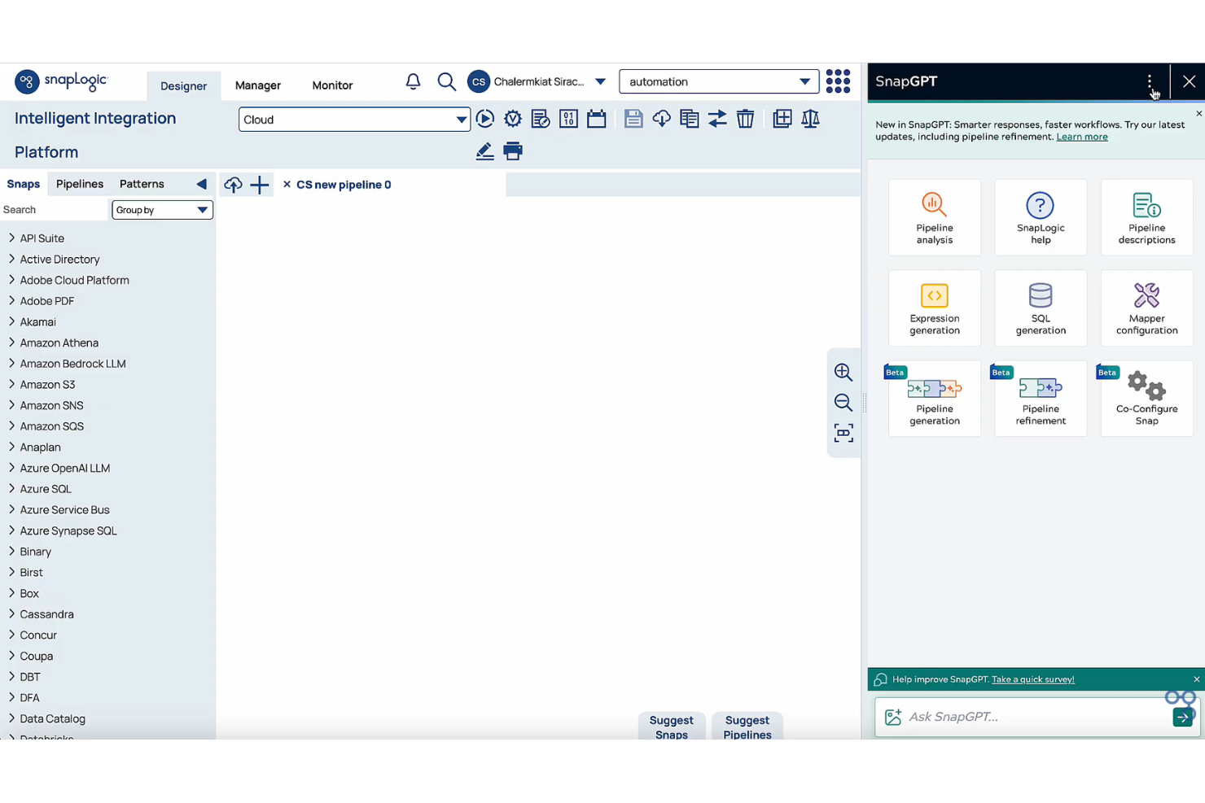
Task: Switch to the Manager tab
Action: 258,85
